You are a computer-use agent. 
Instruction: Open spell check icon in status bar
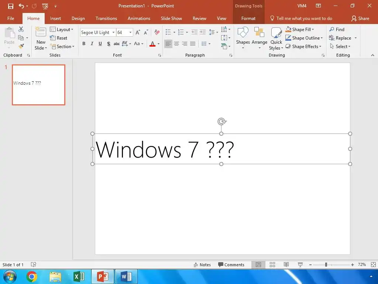coord(34,264)
